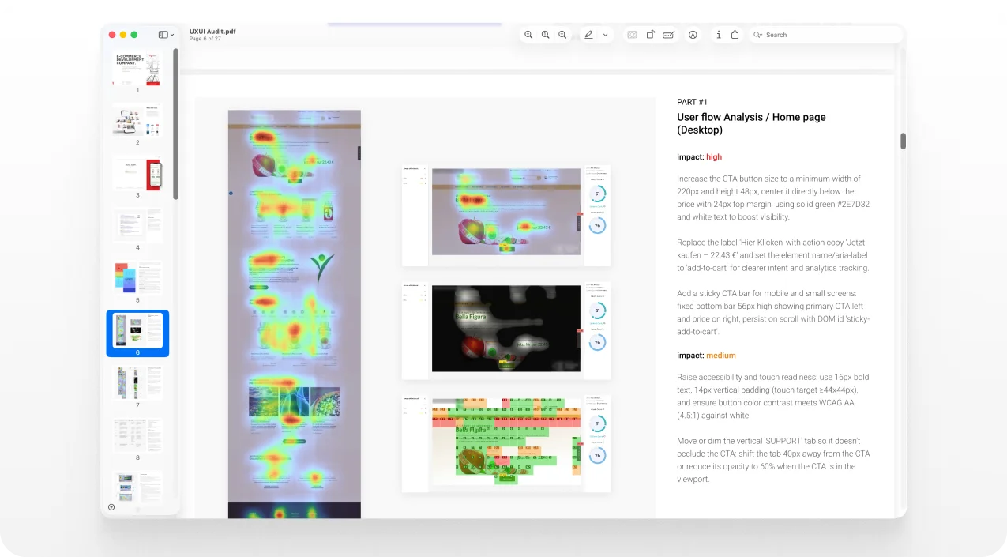This screenshot has height=557, width=1007.
Task: Click the tall full-page heatmap image
Action: 295,314
